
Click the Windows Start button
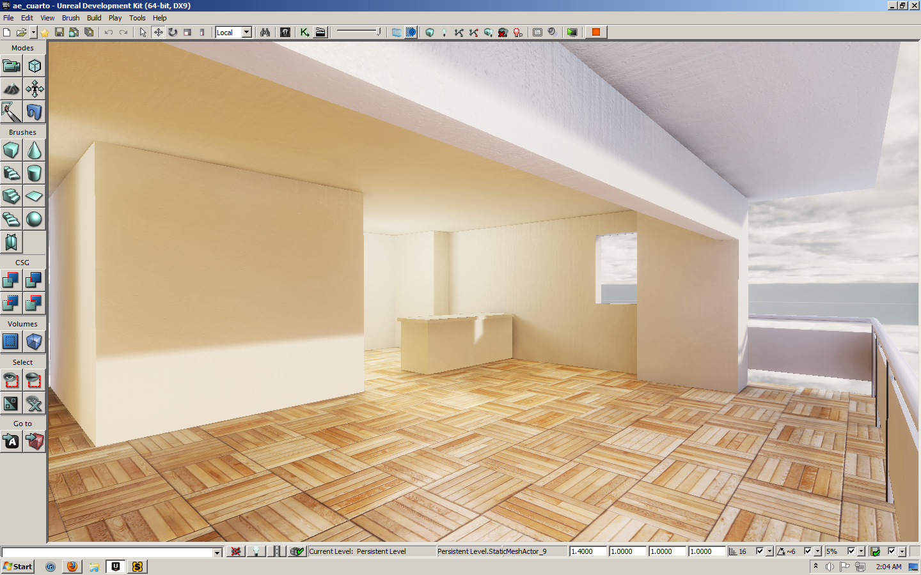18,567
